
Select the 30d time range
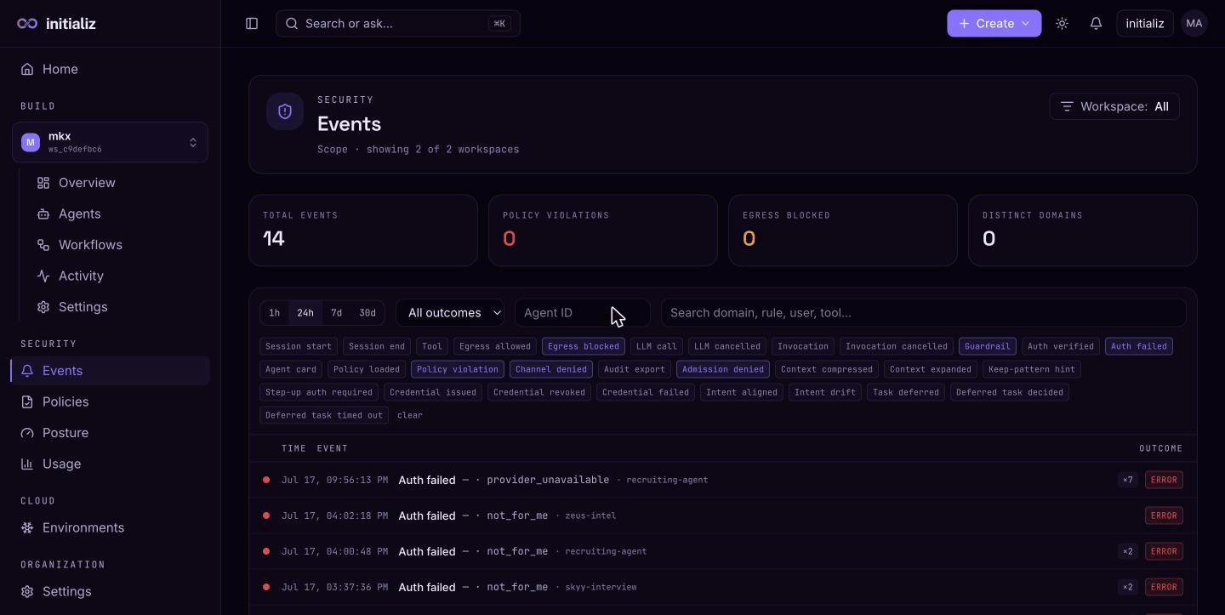coord(367,313)
